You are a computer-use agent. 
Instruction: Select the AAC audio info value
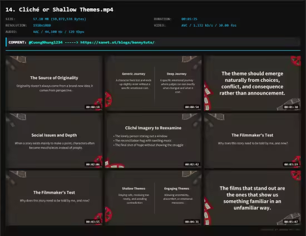58,32
